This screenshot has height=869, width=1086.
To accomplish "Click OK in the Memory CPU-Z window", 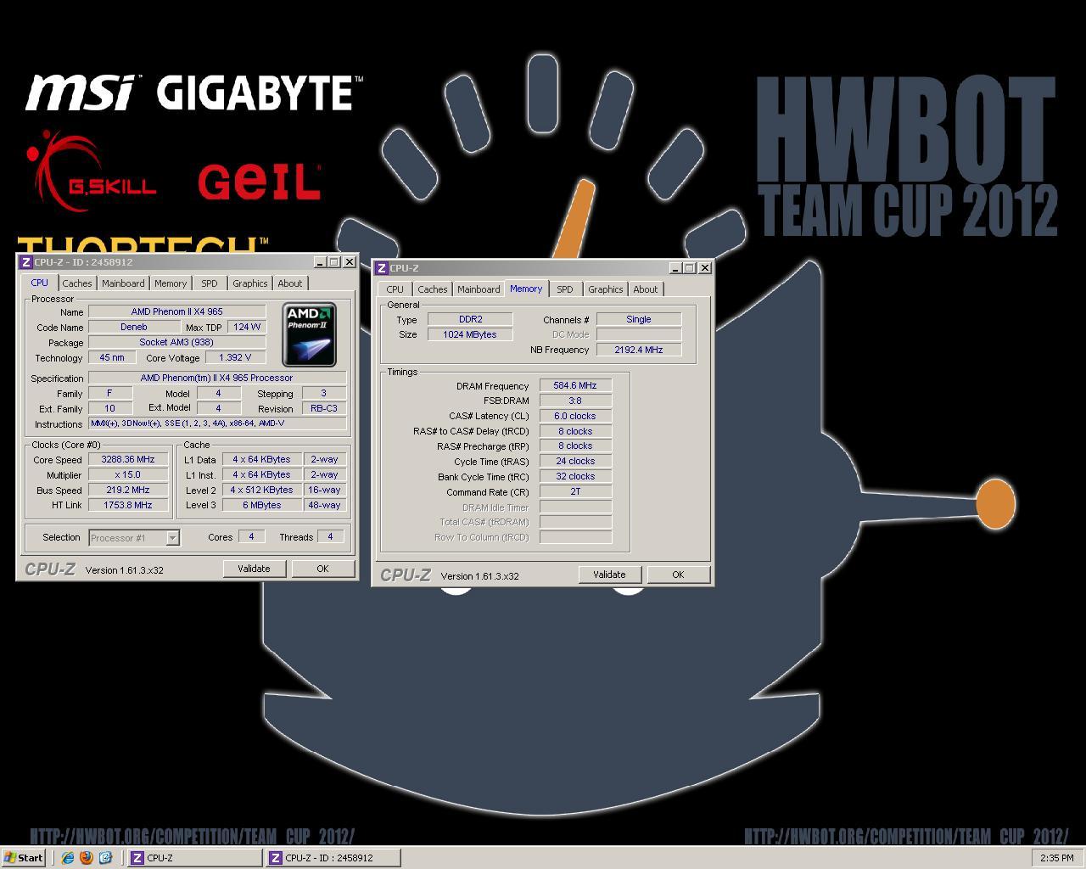I will (x=678, y=575).
